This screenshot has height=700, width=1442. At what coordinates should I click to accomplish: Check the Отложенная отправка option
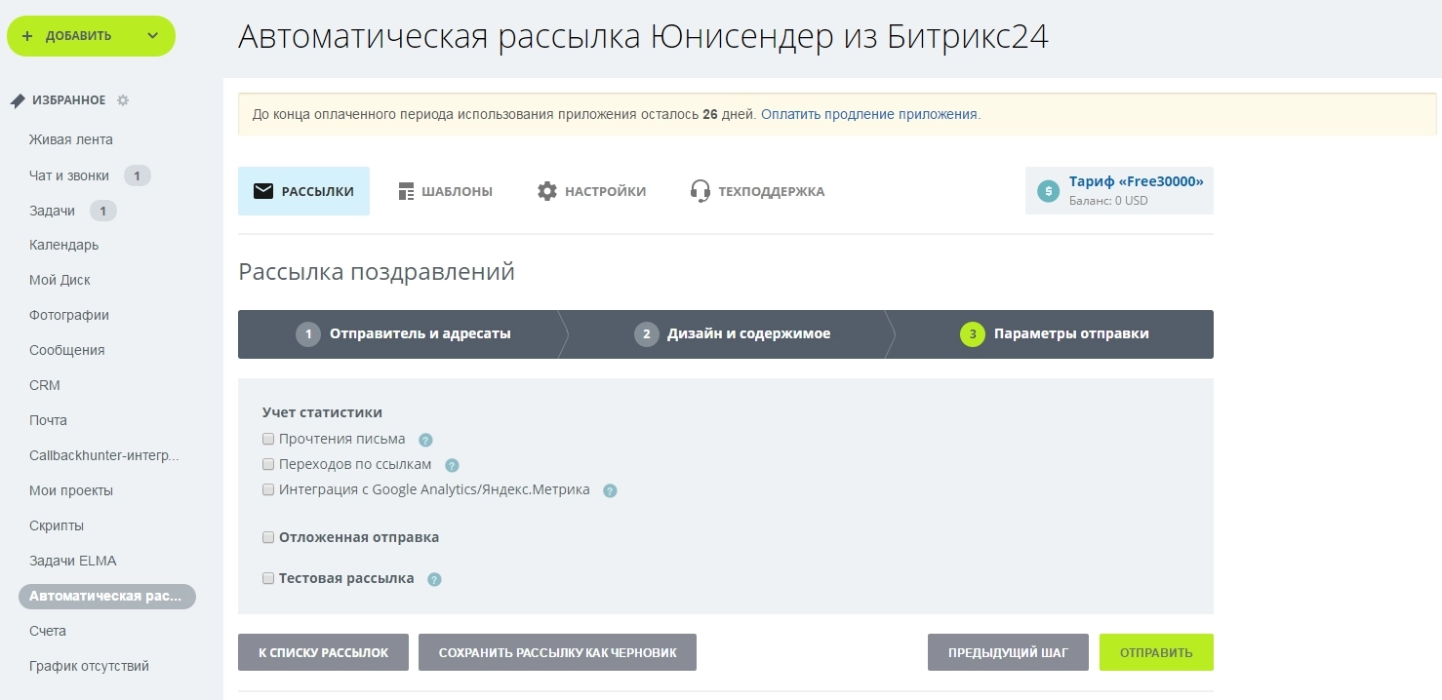click(268, 537)
